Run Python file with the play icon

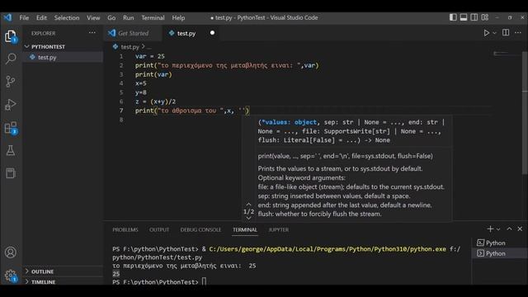click(486, 33)
